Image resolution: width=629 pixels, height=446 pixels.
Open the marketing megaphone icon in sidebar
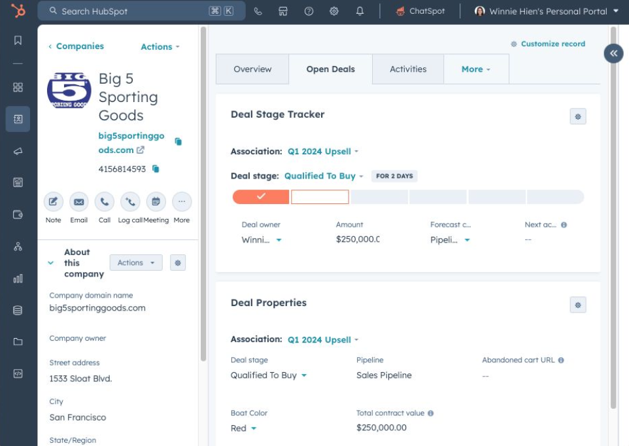pyautogui.click(x=18, y=151)
